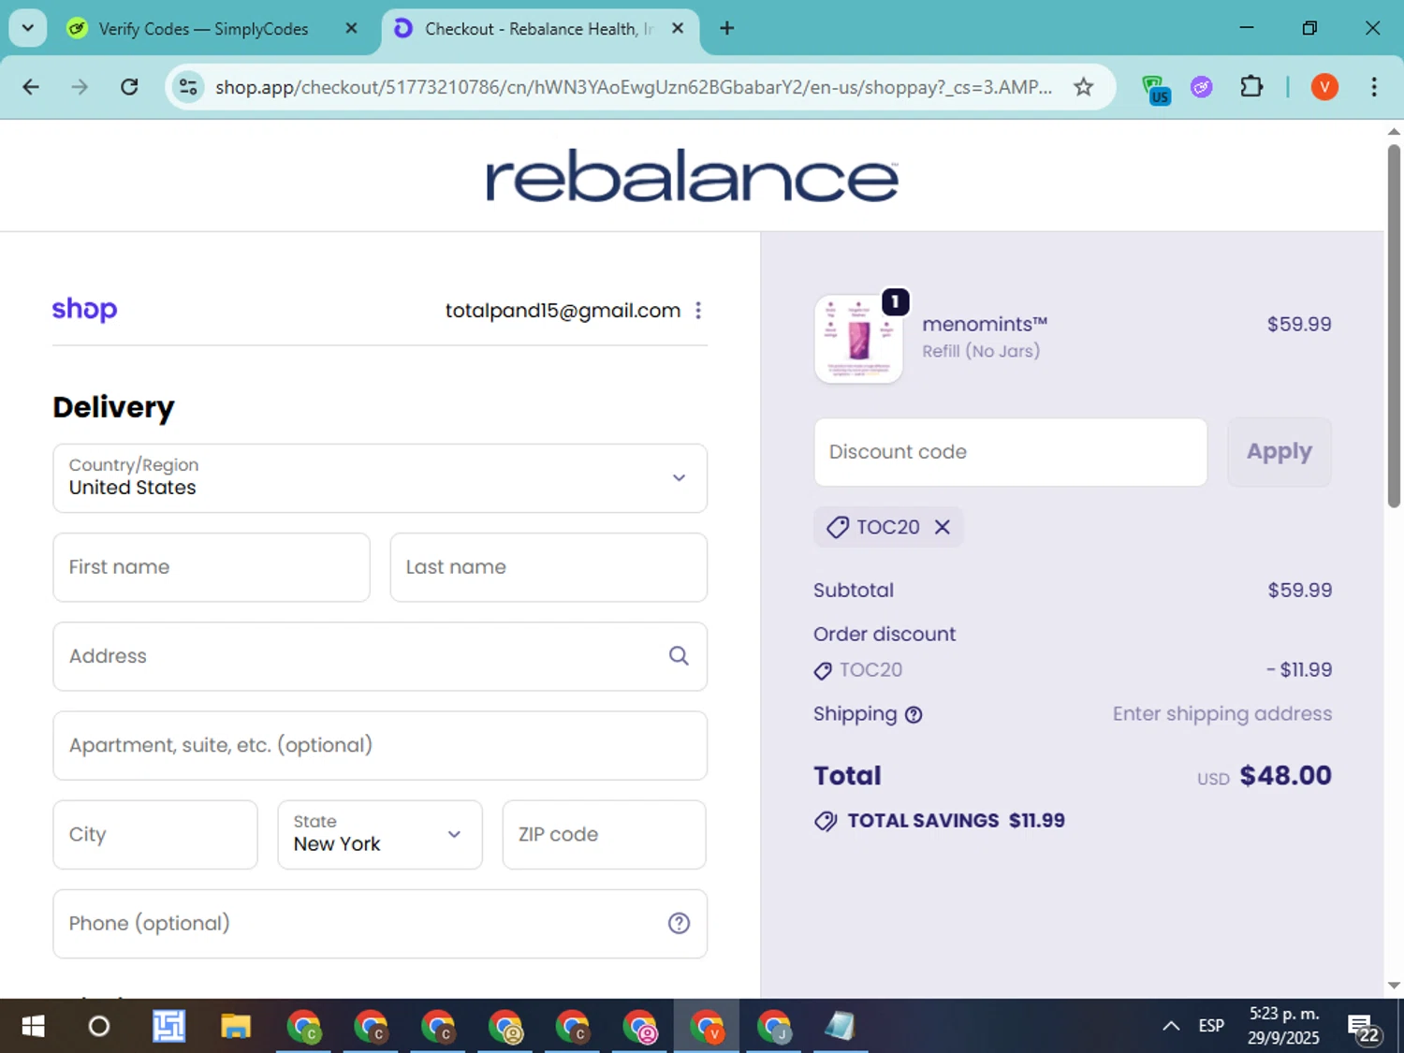Click the TOC20 applied code tag
1404x1053 pixels.
[888, 527]
